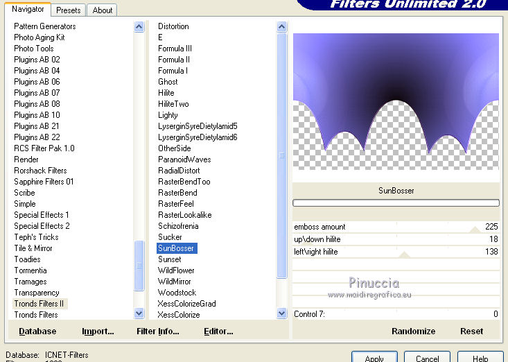The image size is (508, 362).
Task: Click the Database button
Action: 37,331
